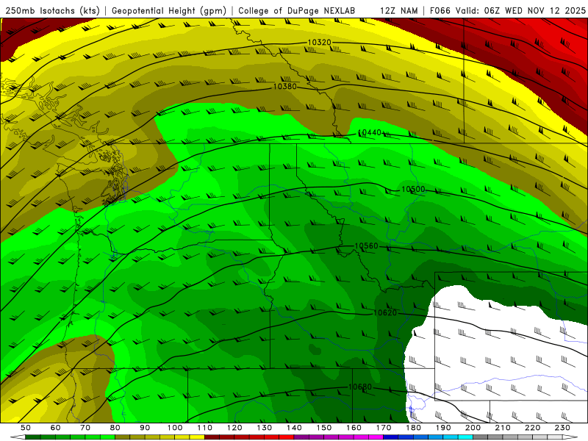The image size is (588, 441).
Task: Click the 10560 height contour label
Action: [366, 246]
